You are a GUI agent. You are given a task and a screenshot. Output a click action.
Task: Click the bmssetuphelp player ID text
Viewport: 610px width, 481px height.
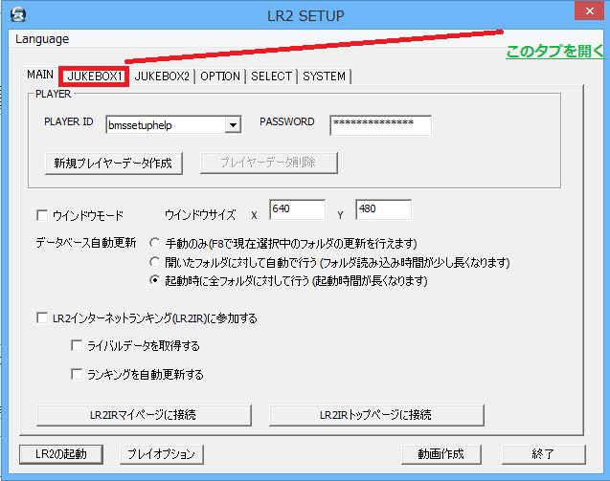[x=140, y=125]
